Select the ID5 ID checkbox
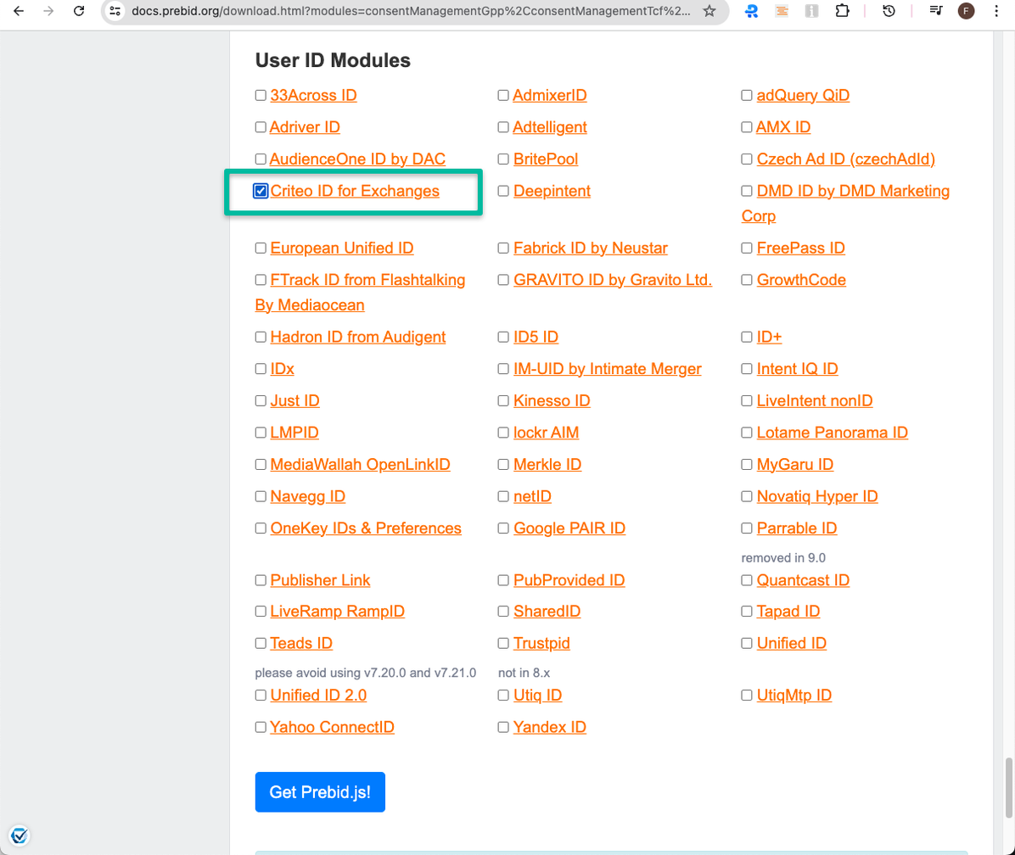 pos(503,337)
